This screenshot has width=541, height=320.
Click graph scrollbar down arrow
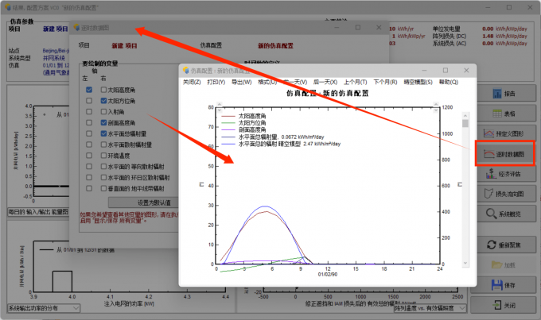465,263
